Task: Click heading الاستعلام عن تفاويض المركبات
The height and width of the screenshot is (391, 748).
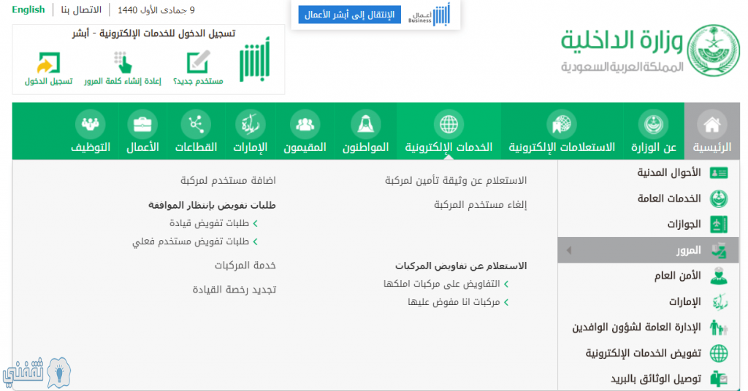Action: pyautogui.click(x=461, y=266)
